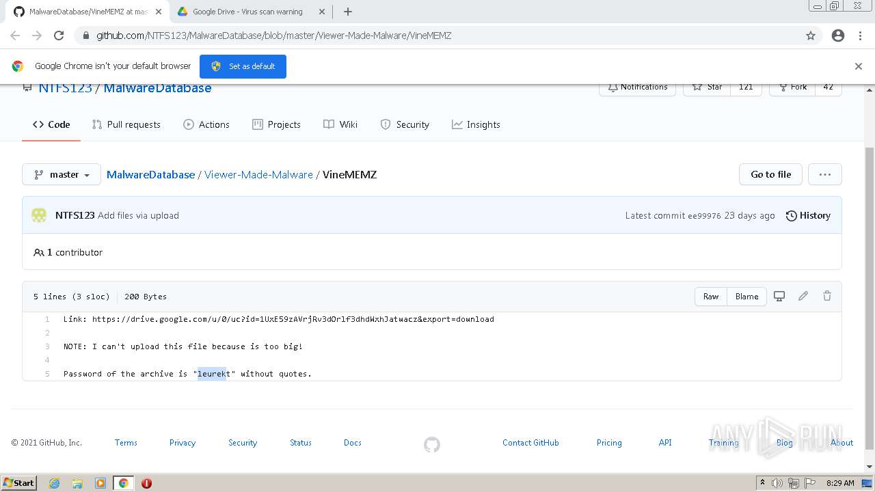Screen dimensions: 875x492
Task: Open the API footer link
Action: click(x=665, y=443)
